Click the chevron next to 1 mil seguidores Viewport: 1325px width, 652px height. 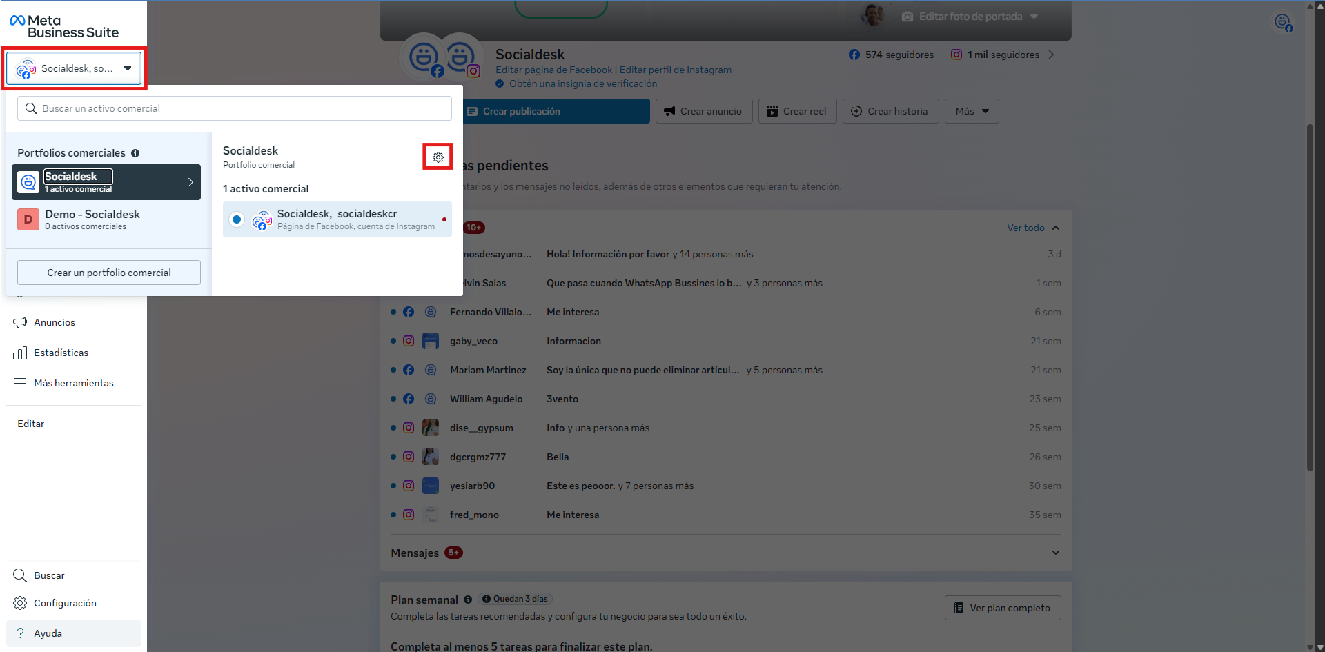1051,55
